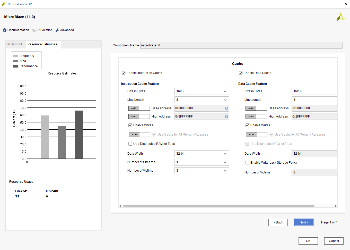The height and width of the screenshot is (250, 350).
Task: Click the Advanced wrench icon
Action: (x=57, y=30)
